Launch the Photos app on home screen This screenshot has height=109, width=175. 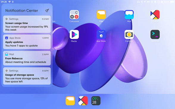[x=155, y=15]
